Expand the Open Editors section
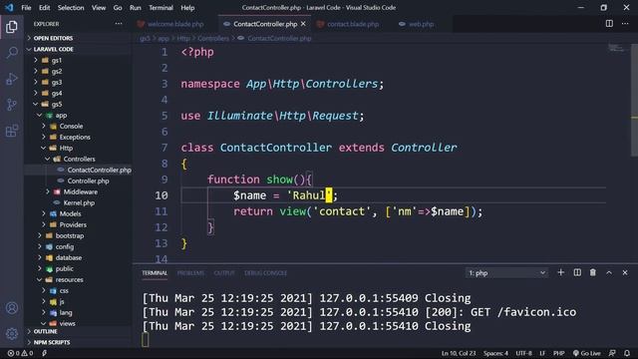 click(x=53, y=38)
